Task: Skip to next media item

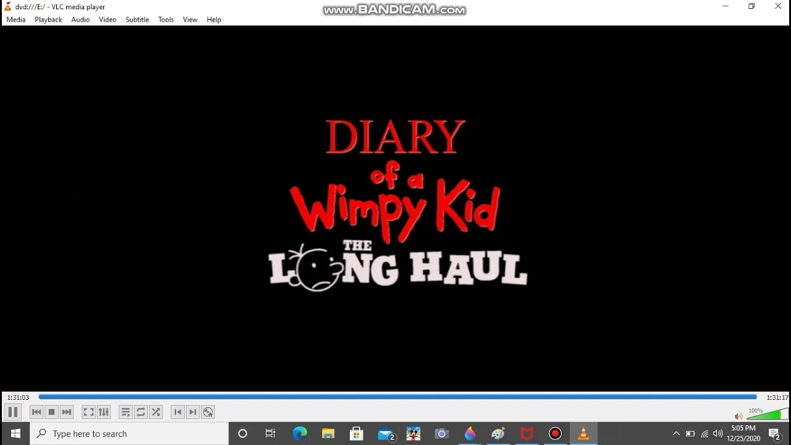Action: (67, 412)
